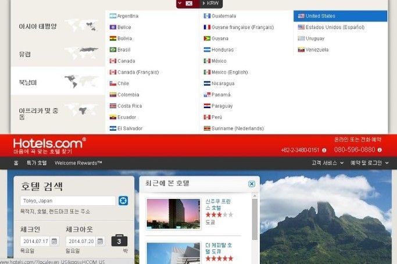Select the 유럽 region tab
Screen dimensions: 397x264
coord(58,53)
